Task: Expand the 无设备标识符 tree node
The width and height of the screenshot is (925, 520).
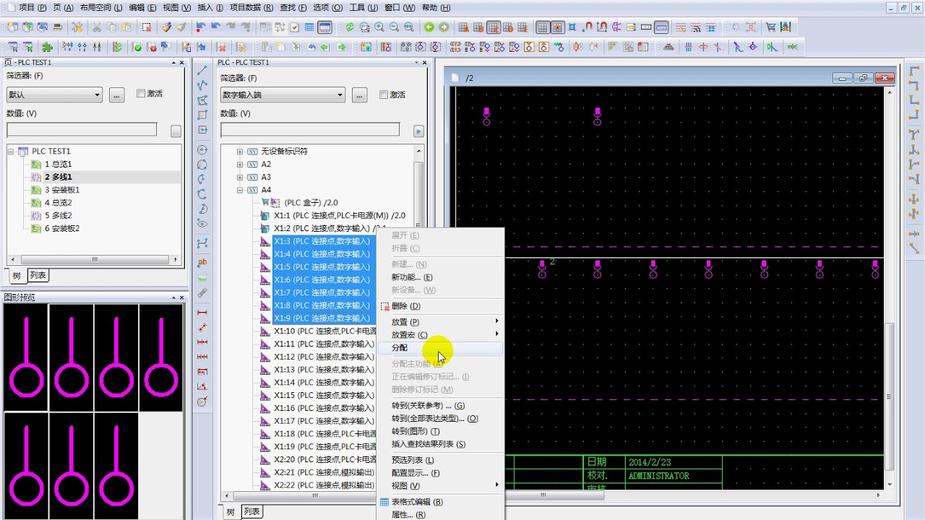Action: coord(240,152)
